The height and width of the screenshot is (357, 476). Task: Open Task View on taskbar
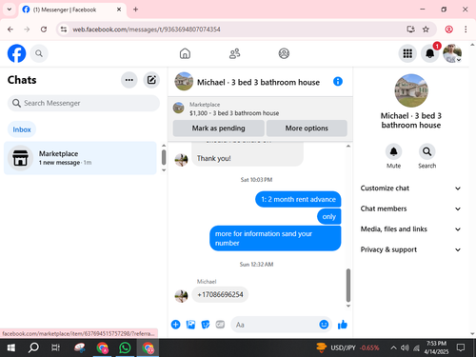pyautogui.click(x=55, y=347)
